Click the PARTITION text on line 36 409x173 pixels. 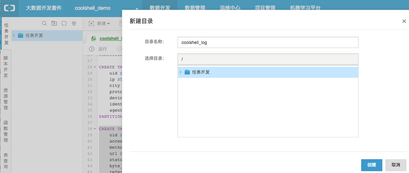tap(111, 117)
